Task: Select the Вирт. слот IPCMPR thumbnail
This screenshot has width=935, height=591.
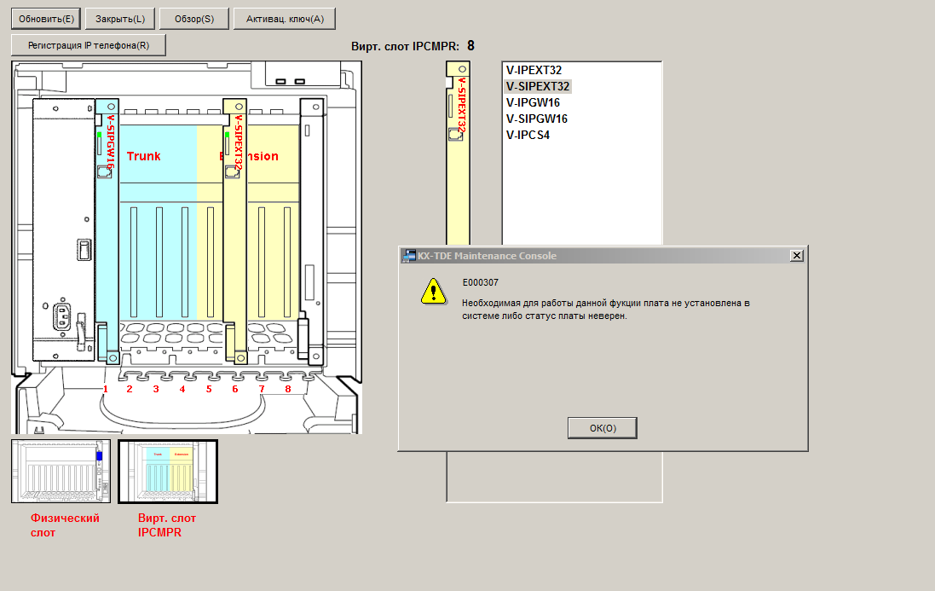Action: 168,471
